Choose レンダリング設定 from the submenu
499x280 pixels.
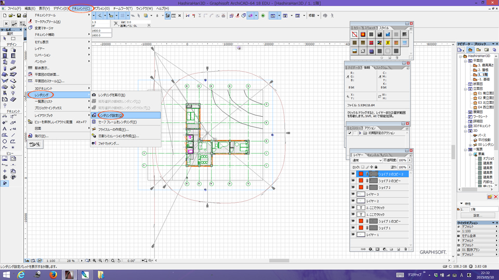click(126, 115)
